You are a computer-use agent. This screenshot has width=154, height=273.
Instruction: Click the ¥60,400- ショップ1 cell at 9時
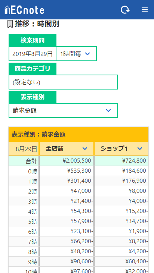click(x=121, y=261)
